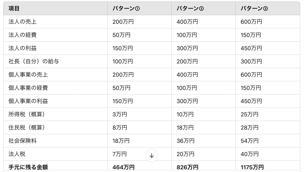
Task: Select the 社会保険料 row label
Action: [23, 141]
